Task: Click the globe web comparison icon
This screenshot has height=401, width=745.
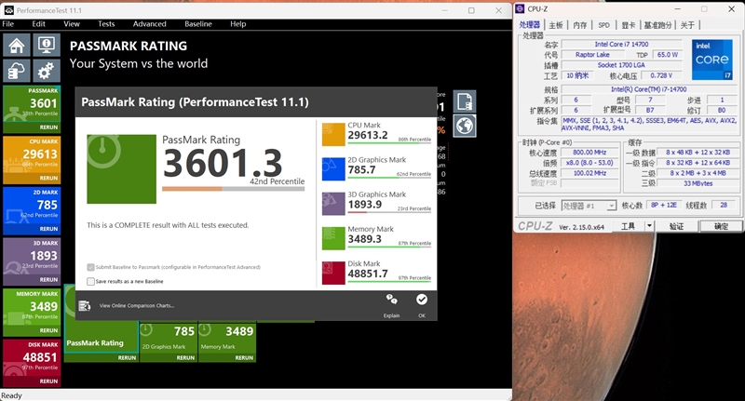Action: coord(464,126)
